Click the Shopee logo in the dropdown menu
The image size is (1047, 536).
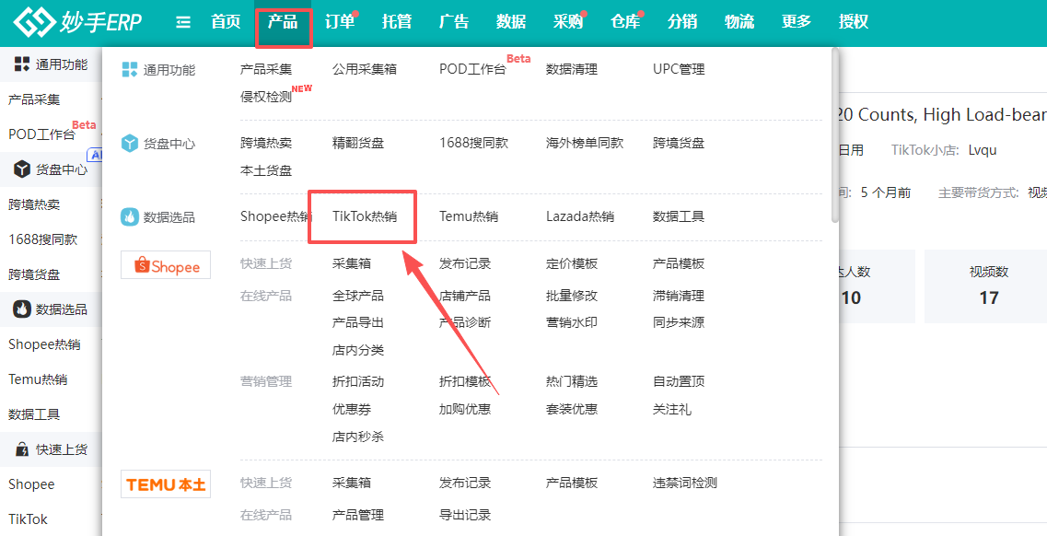click(x=166, y=265)
